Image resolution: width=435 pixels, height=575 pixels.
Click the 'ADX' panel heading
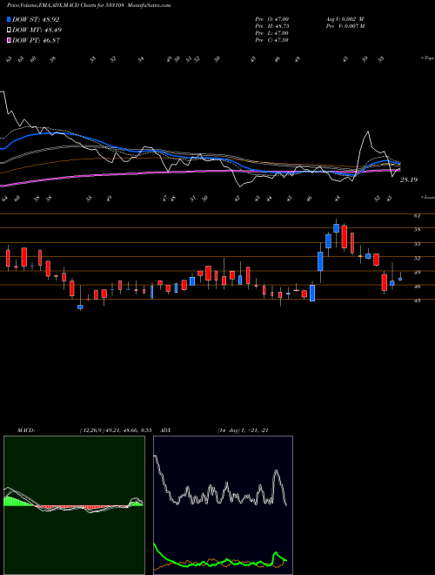coord(165,430)
